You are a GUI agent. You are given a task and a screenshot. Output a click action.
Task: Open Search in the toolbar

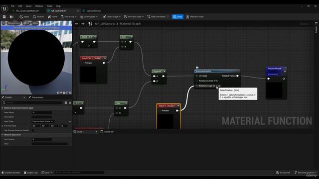(x=38, y=16)
